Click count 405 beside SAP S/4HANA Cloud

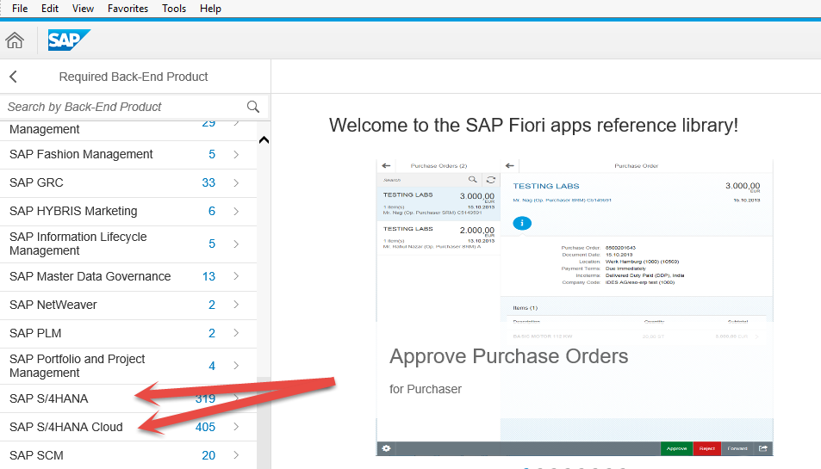tap(205, 427)
